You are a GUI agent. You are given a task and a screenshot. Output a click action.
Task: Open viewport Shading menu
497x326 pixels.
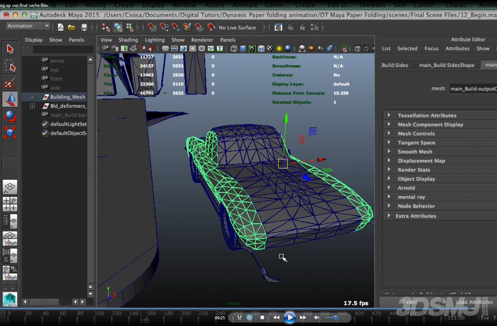coord(128,40)
